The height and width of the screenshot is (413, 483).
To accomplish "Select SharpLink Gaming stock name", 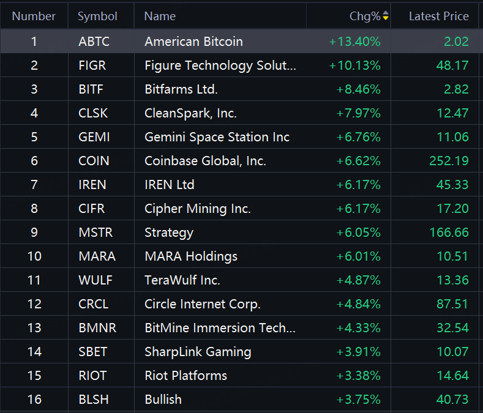I will [x=198, y=352].
